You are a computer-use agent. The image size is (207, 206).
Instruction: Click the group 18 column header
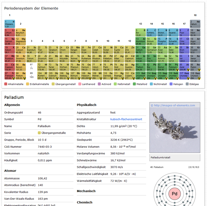195,15
